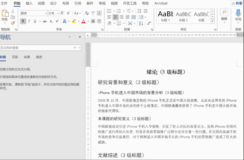Align text left
Image resolution: width=244 pixels, height=160 pixels.
(x=109, y=17)
